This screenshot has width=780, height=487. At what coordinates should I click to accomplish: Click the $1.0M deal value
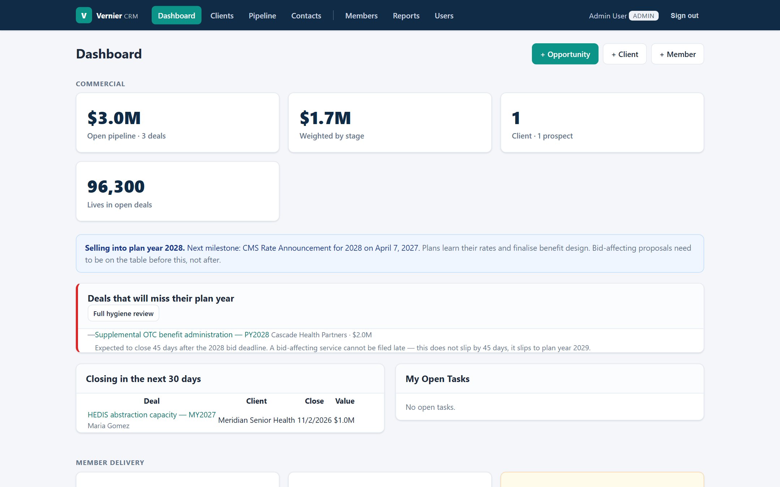coord(344,420)
